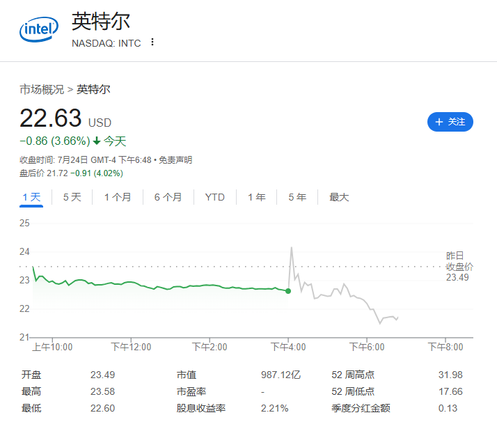Click the 市值 value 987.12亿
This screenshot has height=422, width=497.
click(281, 375)
